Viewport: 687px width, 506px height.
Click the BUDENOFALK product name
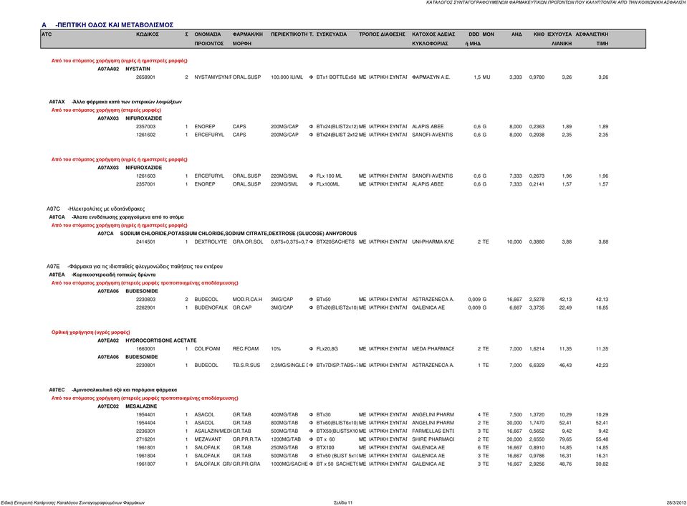(211, 307)
